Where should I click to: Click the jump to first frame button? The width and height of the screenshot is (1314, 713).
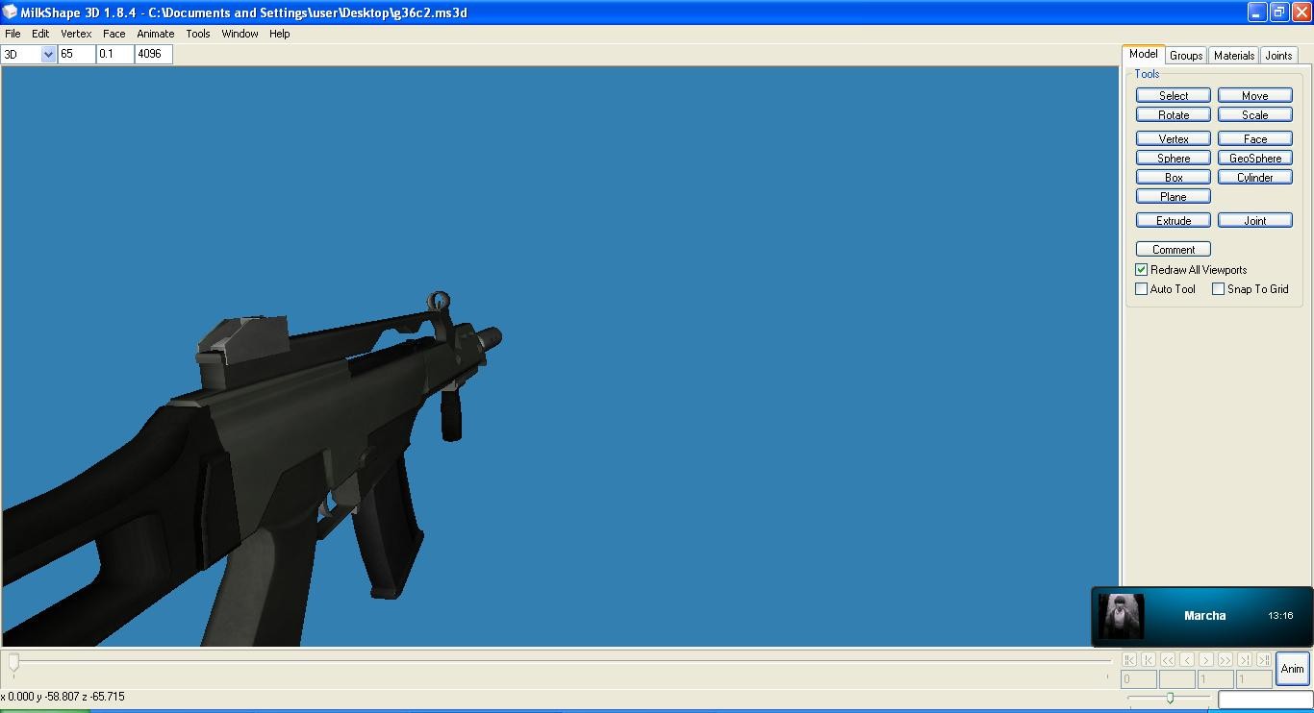tap(1129, 659)
